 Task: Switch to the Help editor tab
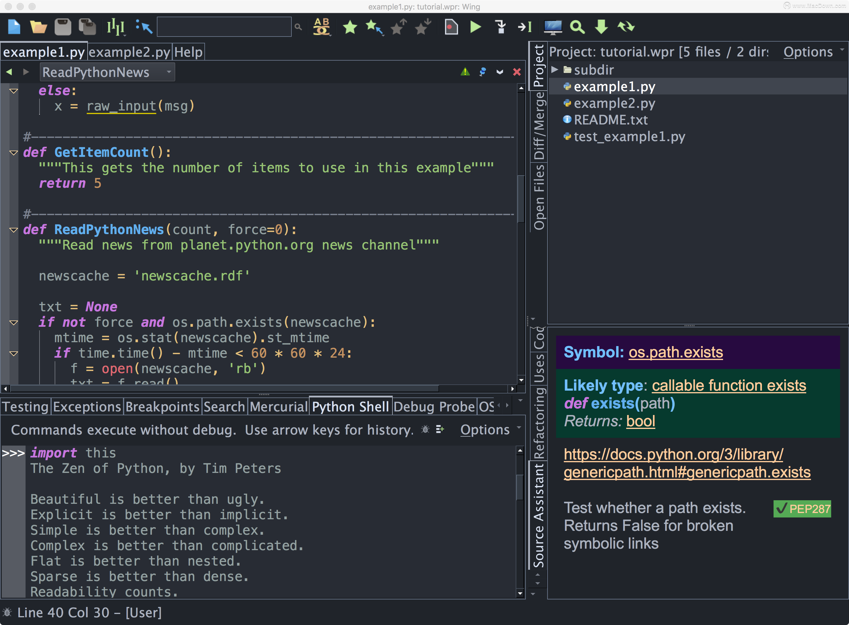188,52
